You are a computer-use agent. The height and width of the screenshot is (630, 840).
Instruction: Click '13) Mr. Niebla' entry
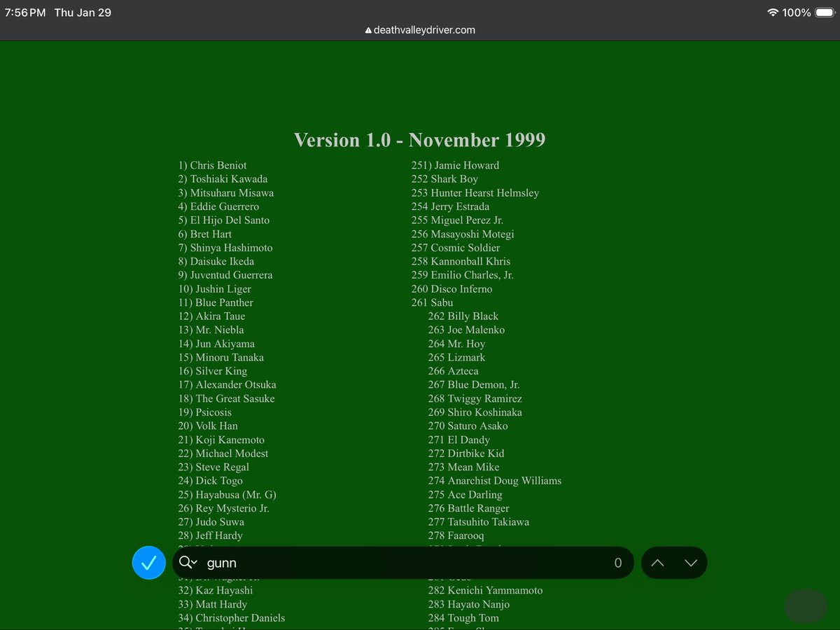(x=211, y=330)
